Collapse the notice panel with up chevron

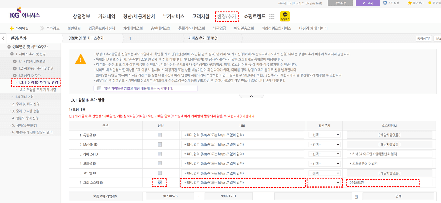click(x=252, y=96)
